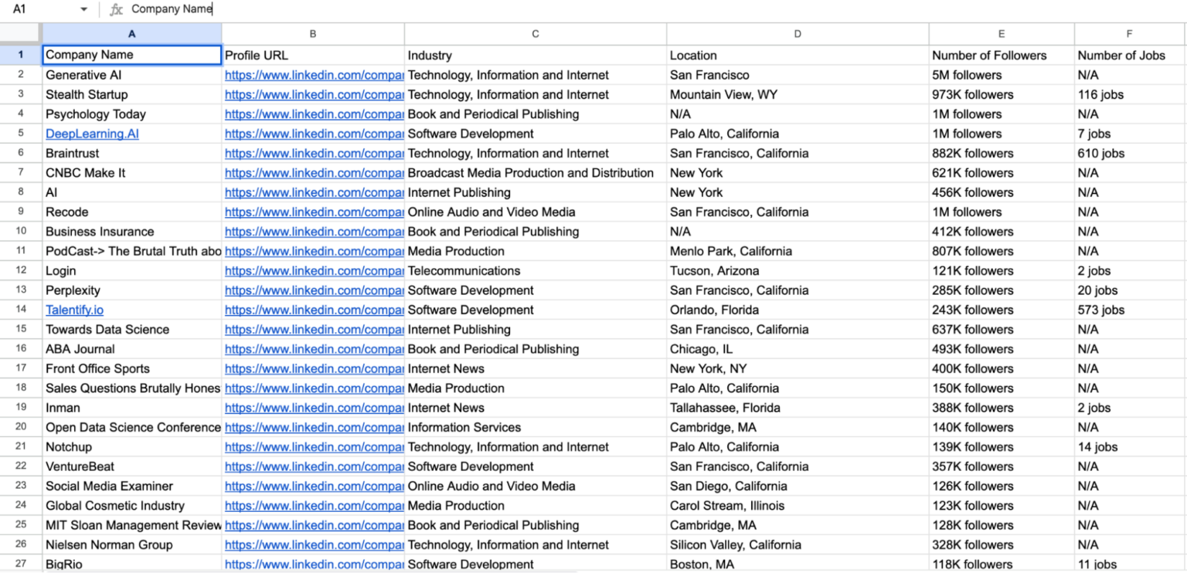1187x573 pixels.
Task: Click the 807K followers cell
Action: pyautogui.click(x=1002, y=251)
